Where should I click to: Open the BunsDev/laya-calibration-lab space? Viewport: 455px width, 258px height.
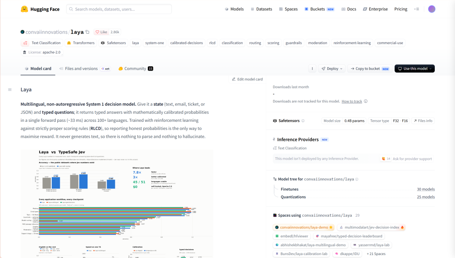tap(301, 254)
